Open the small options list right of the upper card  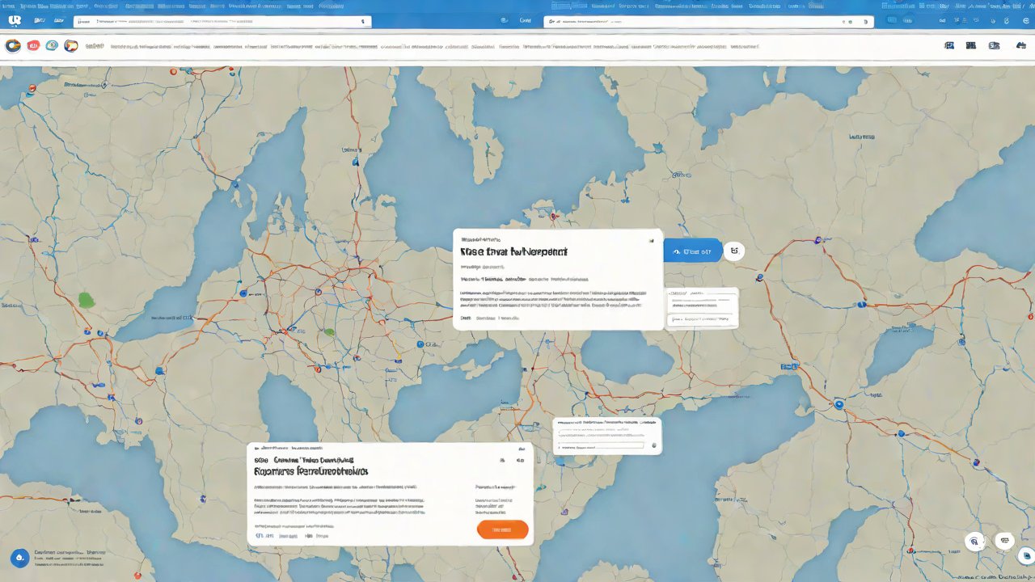(x=701, y=308)
